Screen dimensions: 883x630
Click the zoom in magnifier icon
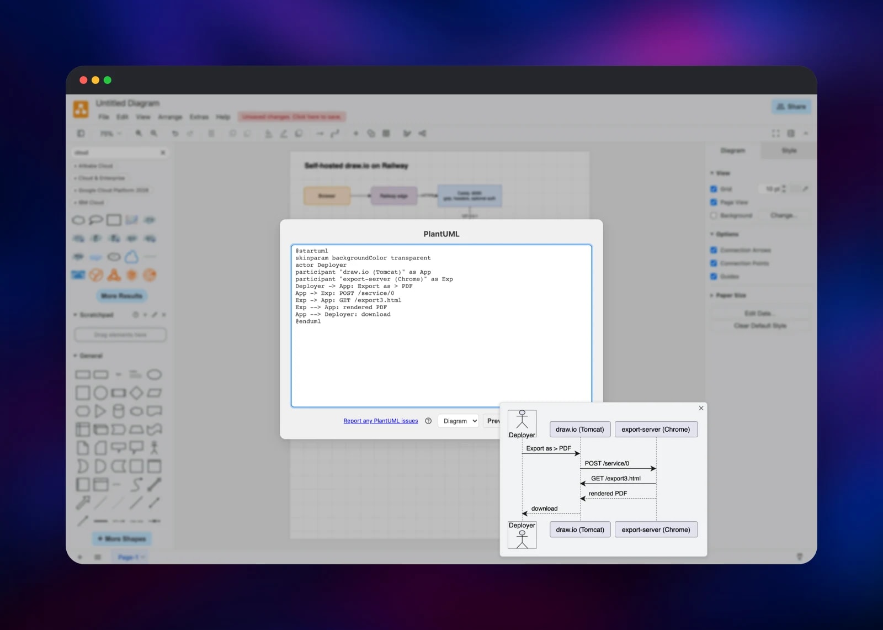point(139,133)
